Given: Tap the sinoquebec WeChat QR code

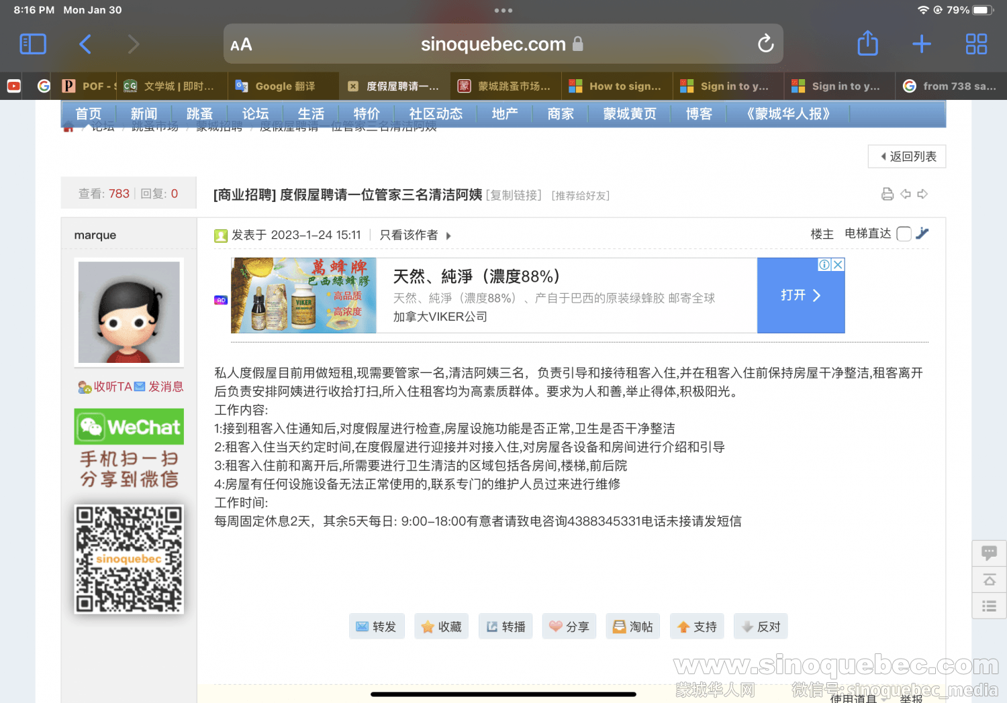Looking at the screenshot, I should 129,559.
